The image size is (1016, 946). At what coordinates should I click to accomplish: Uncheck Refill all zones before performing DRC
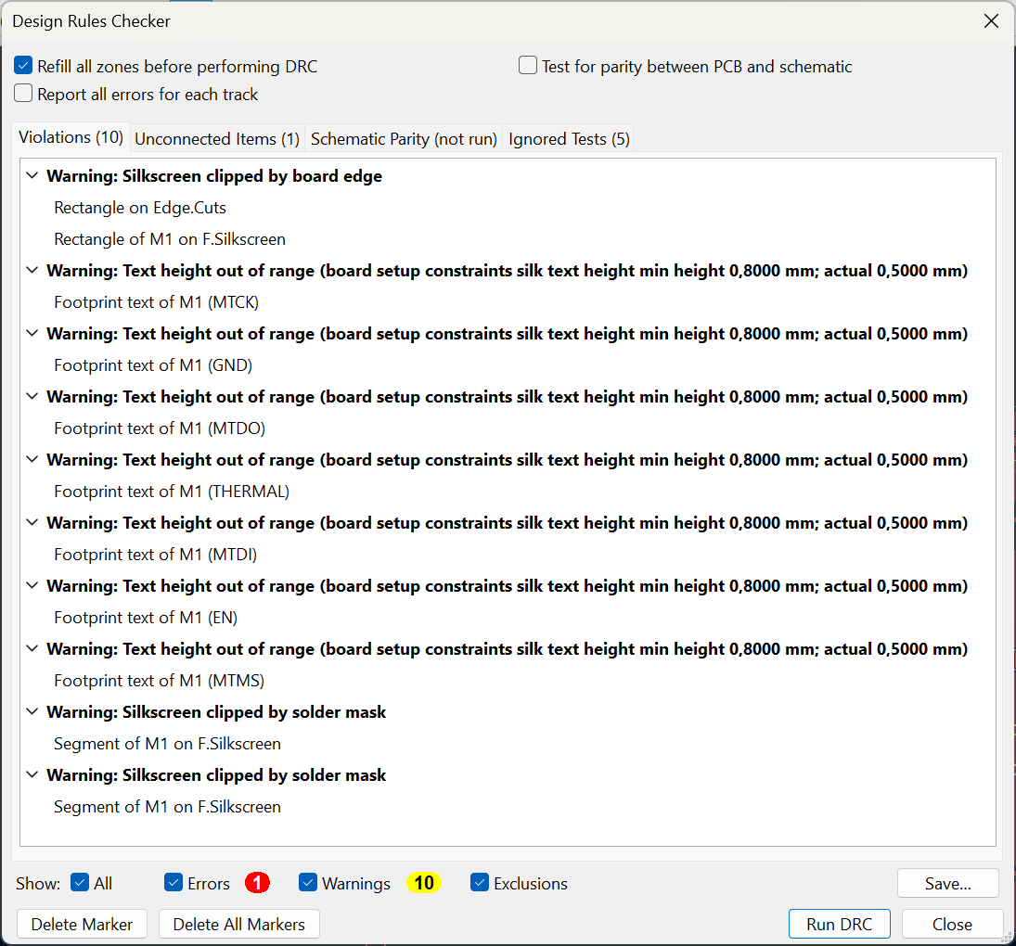pos(24,66)
